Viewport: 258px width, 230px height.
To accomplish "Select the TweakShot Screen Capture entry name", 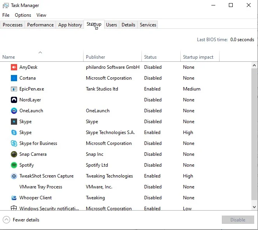I will 46,176.
